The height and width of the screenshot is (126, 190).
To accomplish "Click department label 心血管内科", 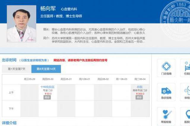I will coord(69,9).
